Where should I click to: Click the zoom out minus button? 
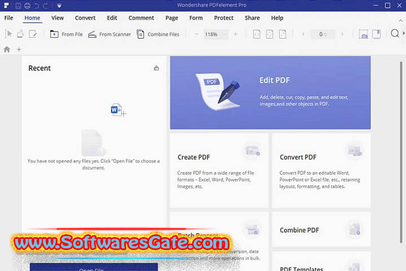(196, 34)
